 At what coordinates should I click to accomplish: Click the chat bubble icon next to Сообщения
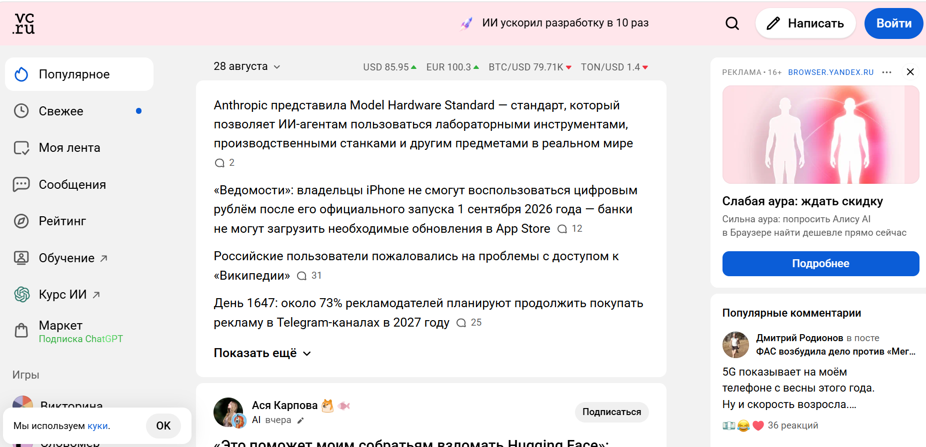(x=21, y=184)
